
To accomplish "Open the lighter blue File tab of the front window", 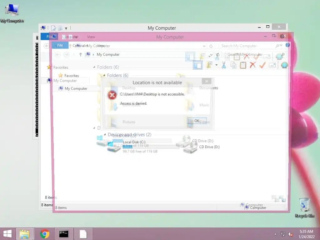I will (60, 45).
